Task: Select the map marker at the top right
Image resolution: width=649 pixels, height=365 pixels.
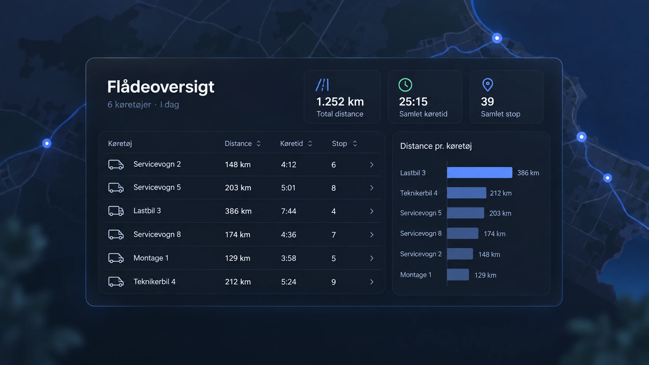Action: [497, 38]
